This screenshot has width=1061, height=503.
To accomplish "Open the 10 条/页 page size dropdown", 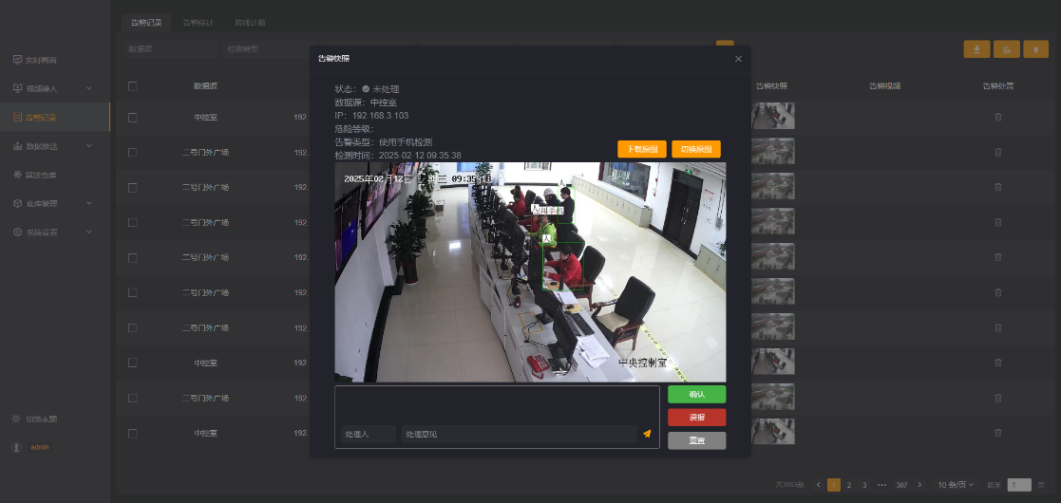I will (x=955, y=485).
